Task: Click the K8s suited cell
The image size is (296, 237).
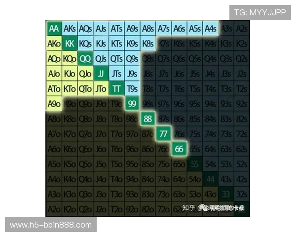Action: [147, 43]
